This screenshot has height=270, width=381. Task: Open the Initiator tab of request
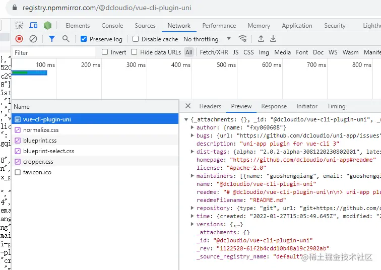click(307, 106)
